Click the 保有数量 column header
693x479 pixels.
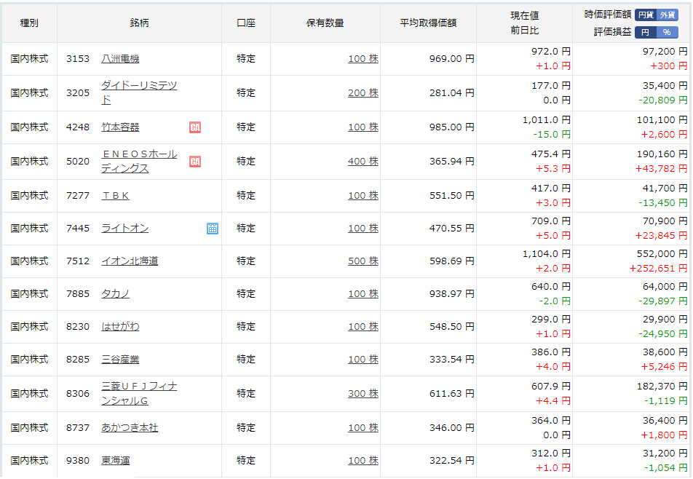(325, 23)
